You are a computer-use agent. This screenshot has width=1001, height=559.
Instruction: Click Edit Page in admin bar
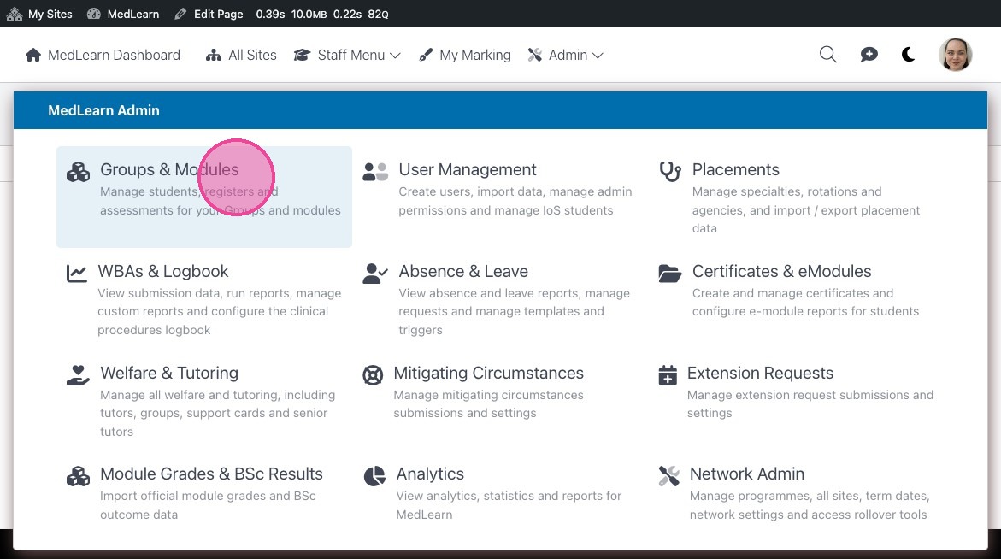[x=209, y=14]
